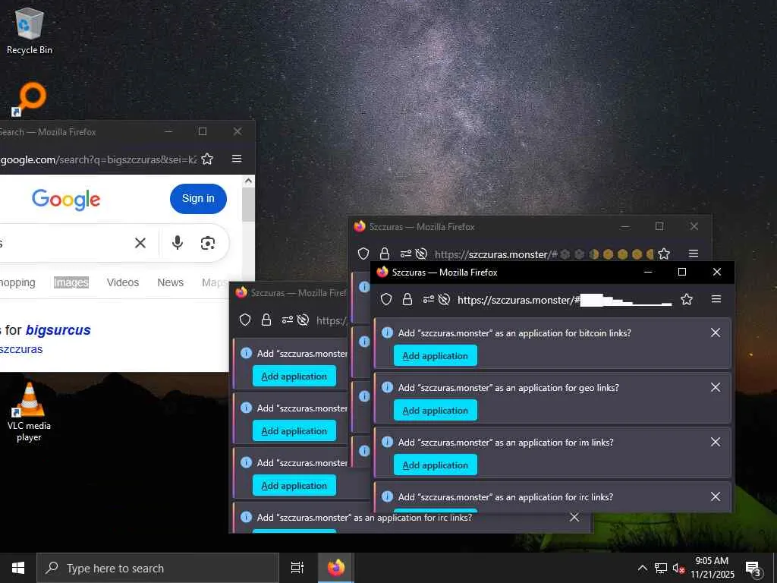Start Google voice search microphone
This screenshot has height=583, width=777.
[x=178, y=243]
